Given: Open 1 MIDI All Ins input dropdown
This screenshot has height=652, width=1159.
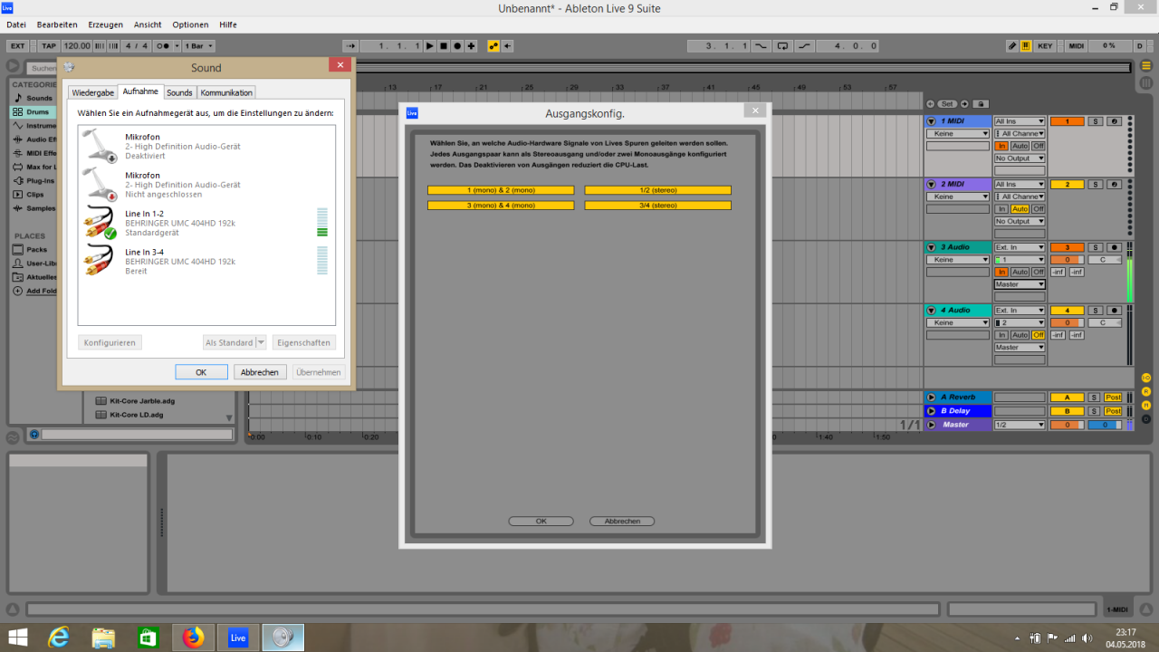Looking at the screenshot, I should coord(1020,121).
